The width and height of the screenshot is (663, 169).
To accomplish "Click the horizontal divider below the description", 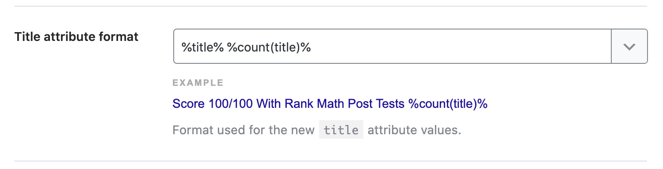I will click(x=331, y=161).
